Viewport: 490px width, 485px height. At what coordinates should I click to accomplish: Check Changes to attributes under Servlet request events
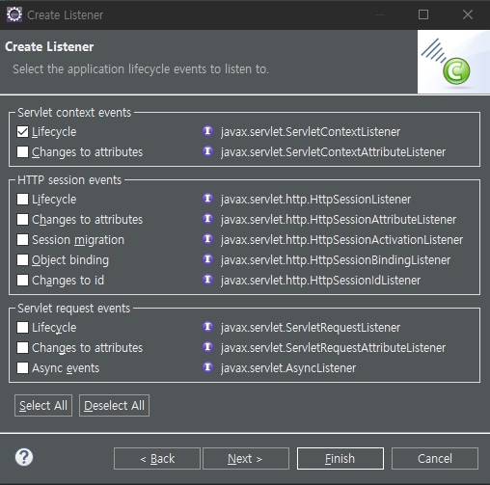[x=22, y=348]
